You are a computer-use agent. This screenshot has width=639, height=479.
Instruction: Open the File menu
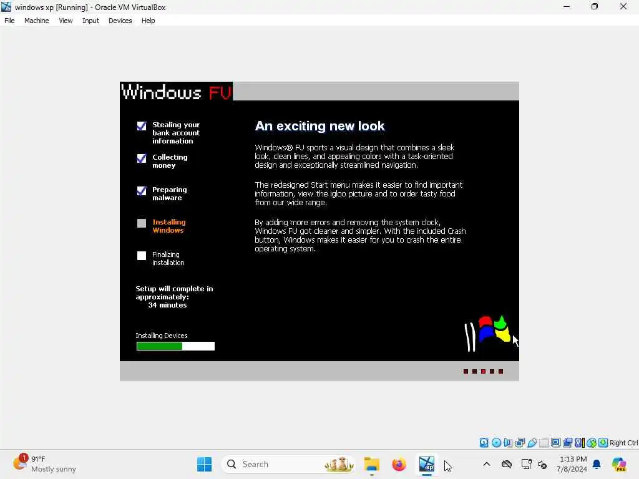tap(9, 21)
